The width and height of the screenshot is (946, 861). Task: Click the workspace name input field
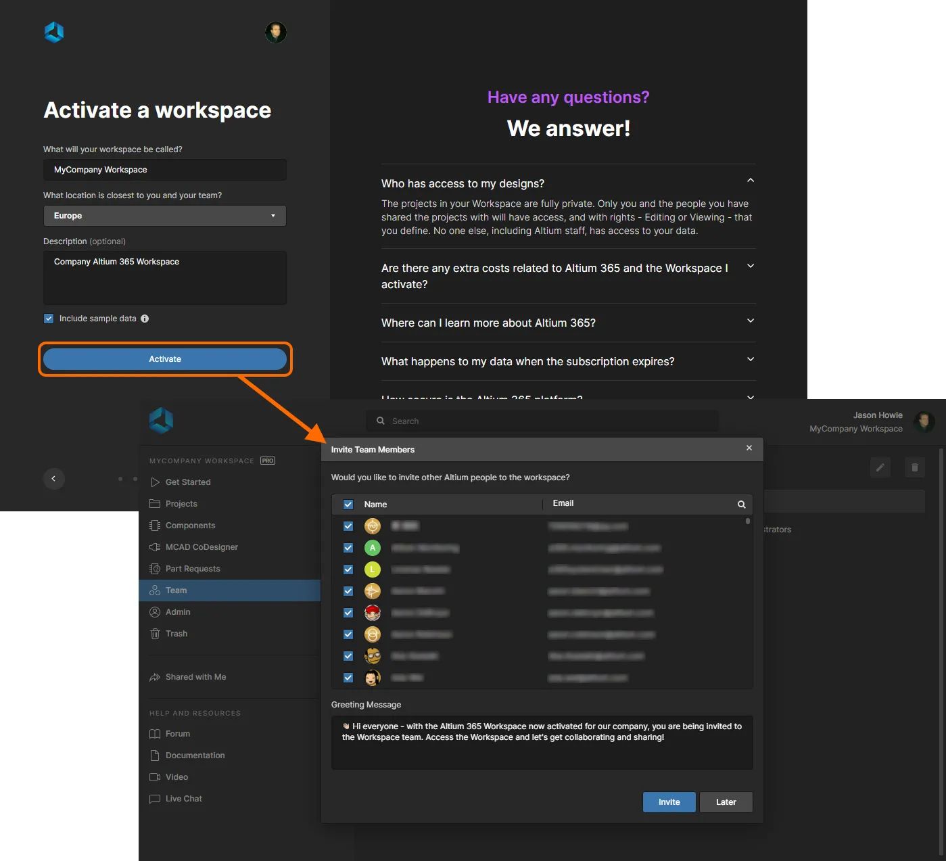point(165,170)
